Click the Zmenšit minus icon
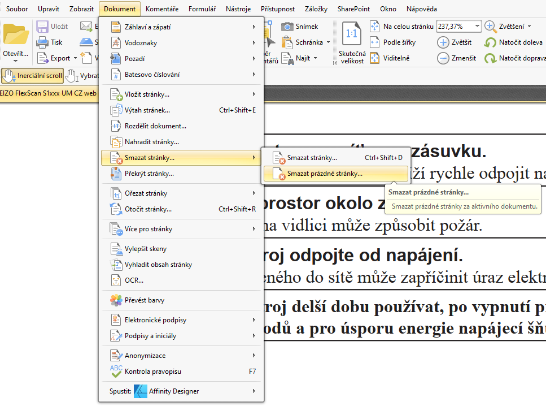Screen dimensions: 546x406 coord(443,58)
